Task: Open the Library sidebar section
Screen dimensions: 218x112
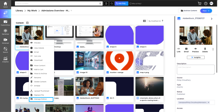Action: pos(5,14)
